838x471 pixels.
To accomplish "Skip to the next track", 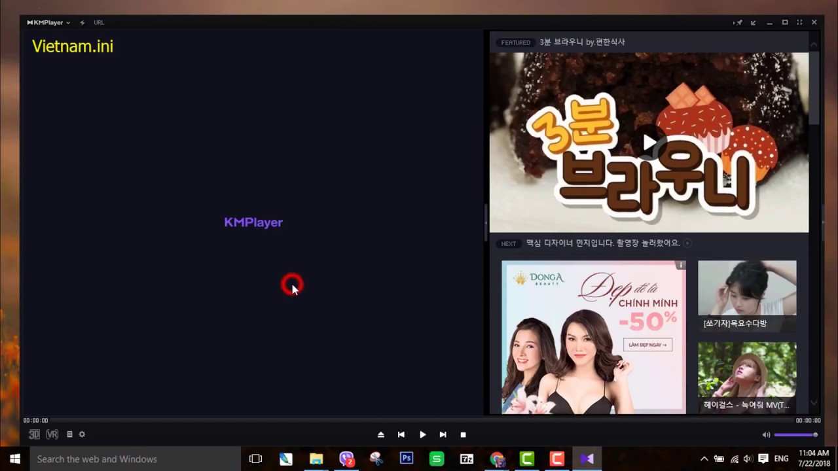I will (x=443, y=434).
